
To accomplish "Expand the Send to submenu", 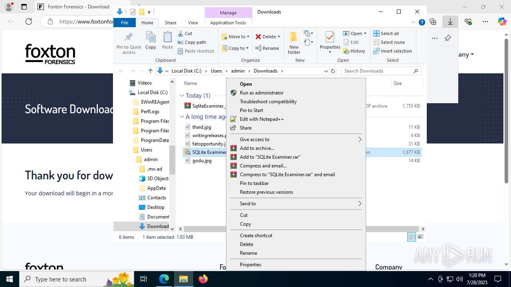I will point(296,204).
